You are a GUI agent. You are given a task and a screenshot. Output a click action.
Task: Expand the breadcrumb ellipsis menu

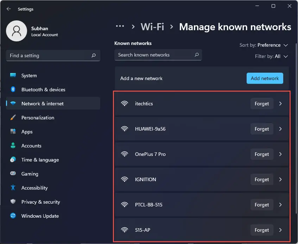coord(120,26)
